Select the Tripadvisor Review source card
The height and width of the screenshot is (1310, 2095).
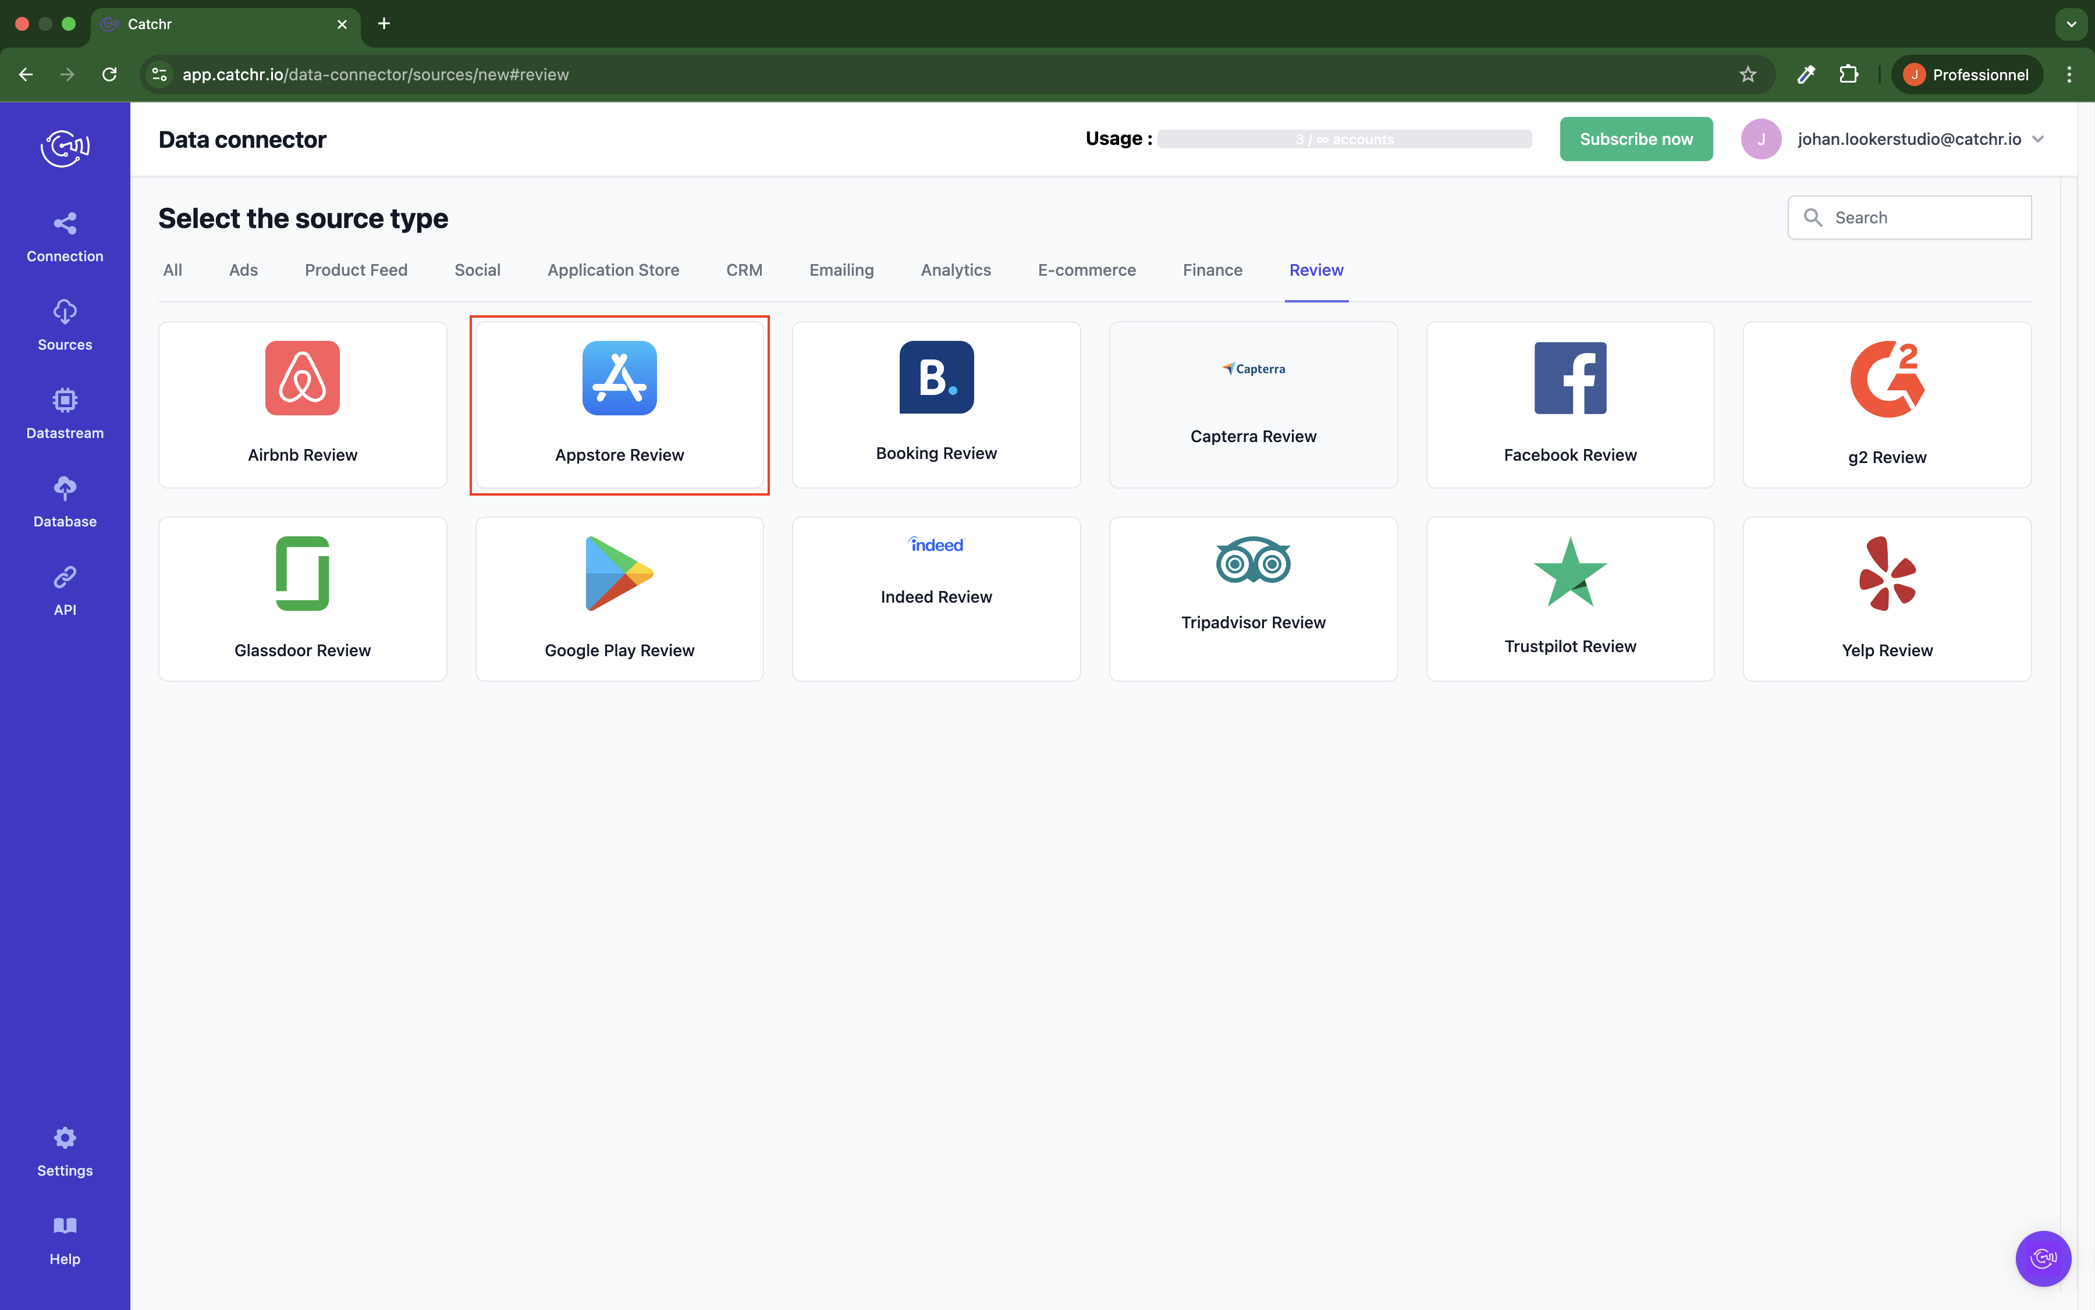pyautogui.click(x=1254, y=599)
